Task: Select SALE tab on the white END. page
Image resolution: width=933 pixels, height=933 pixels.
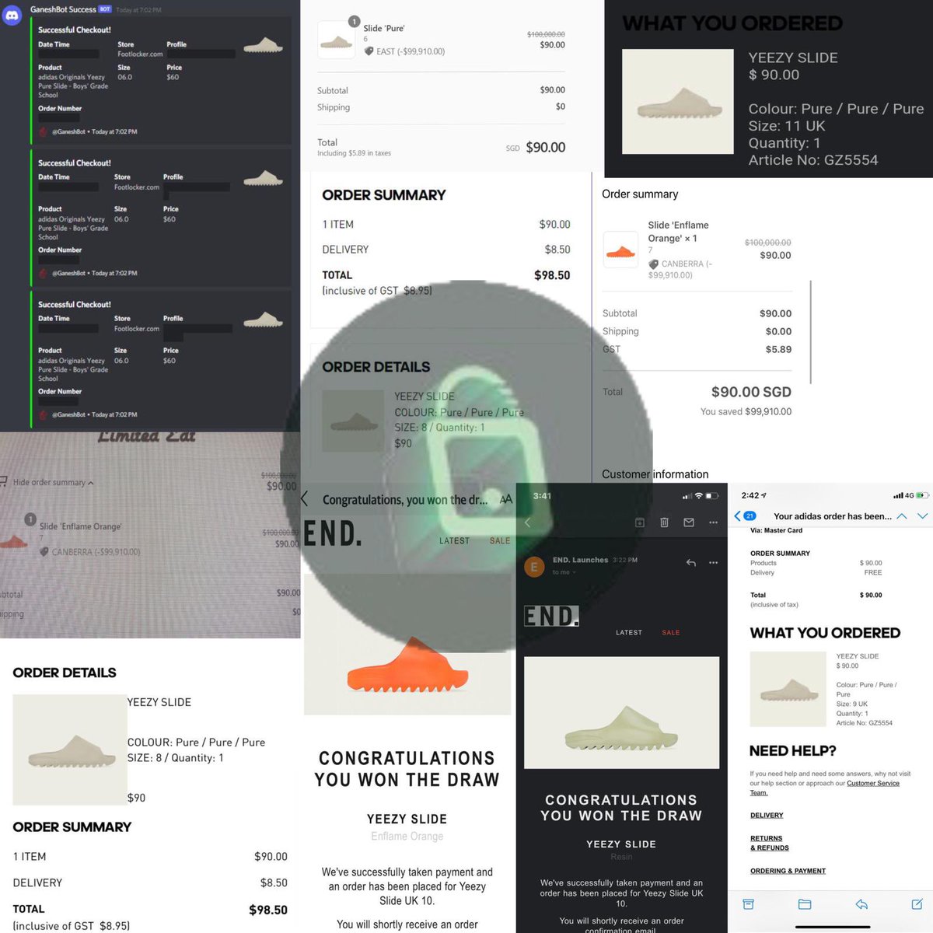Action: coord(500,540)
